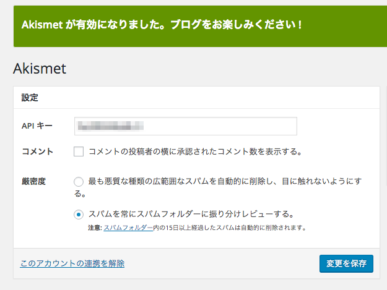Screen dimensions: 387x290
Task: Click the コメント row label
Action: pos(38,151)
